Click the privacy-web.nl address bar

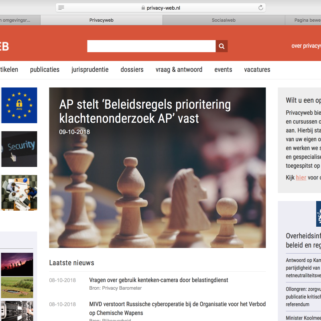point(161,8)
